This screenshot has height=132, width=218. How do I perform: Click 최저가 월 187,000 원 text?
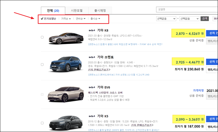[189, 126]
